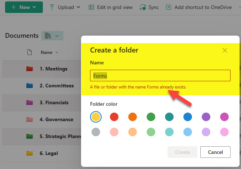The width and height of the screenshot is (241, 169).
Task: Expand the Documents library view switcher
Action: [x=52, y=36]
